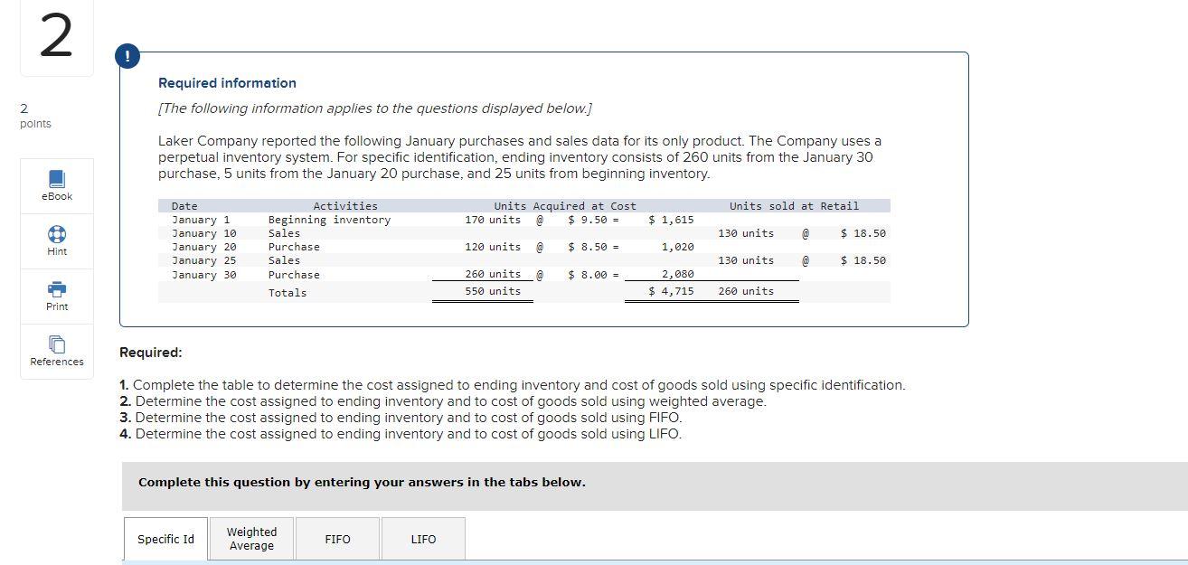Click the 'Units sold at Retail' header
Image resolution: width=1188 pixels, height=565 pixels.
click(x=794, y=206)
